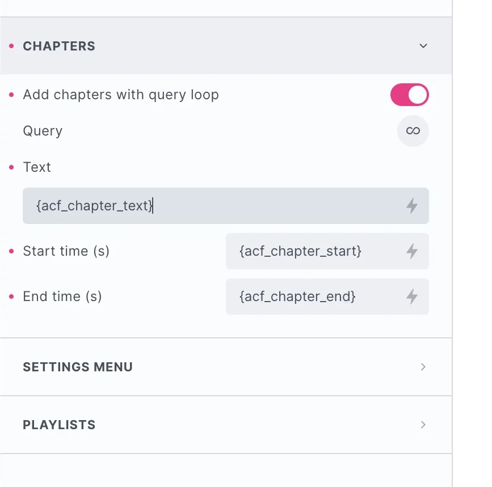Click the pink dot beside CHAPTERS heading
The image size is (492, 487).
click(x=11, y=46)
